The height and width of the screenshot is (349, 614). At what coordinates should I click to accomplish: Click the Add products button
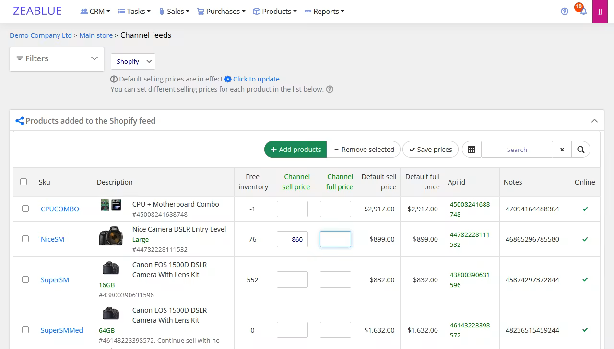295,150
